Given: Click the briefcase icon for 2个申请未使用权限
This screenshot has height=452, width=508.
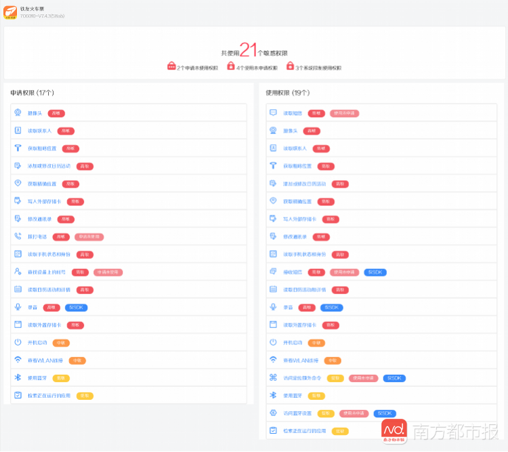Looking at the screenshot, I should click(x=171, y=66).
